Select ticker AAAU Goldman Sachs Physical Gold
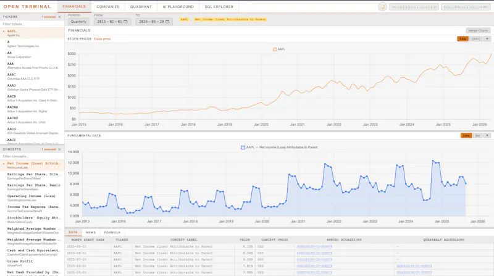Image resolution: width=494 pixels, height=276 pixels. (x=32, y=87)
